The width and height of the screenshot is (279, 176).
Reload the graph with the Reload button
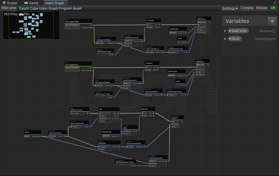(262, 8)
